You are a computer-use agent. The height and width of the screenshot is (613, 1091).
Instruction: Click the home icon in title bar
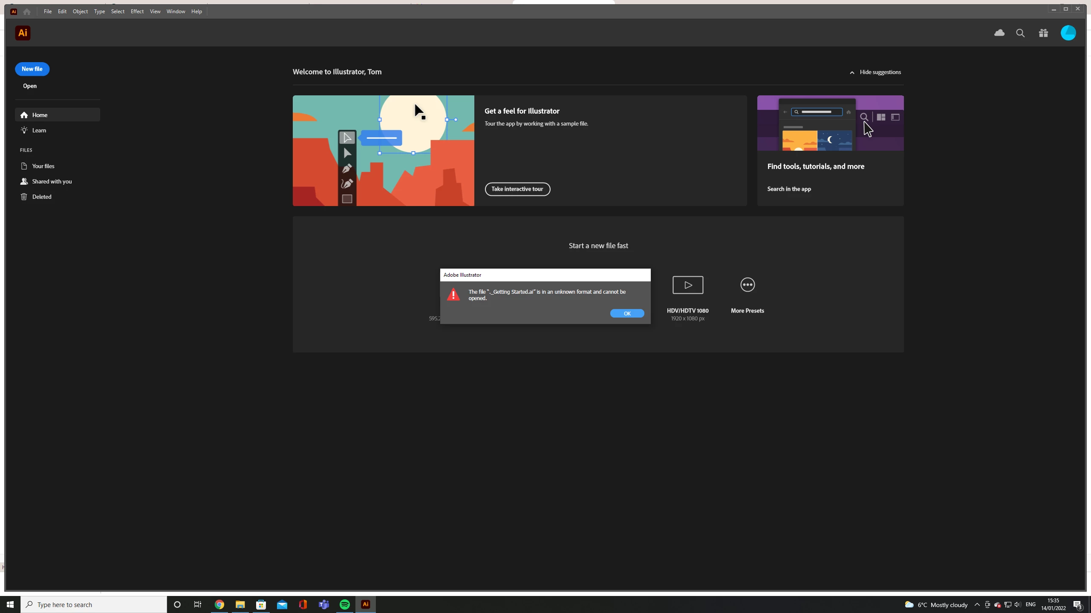[x=27, y=11]
